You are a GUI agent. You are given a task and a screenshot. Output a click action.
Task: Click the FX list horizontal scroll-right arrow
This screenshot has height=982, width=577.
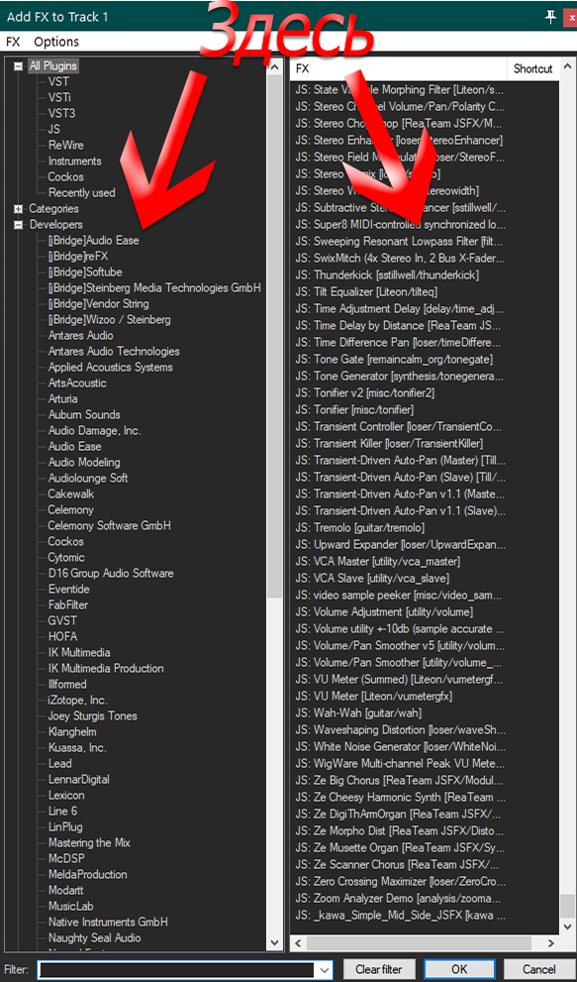550,942
